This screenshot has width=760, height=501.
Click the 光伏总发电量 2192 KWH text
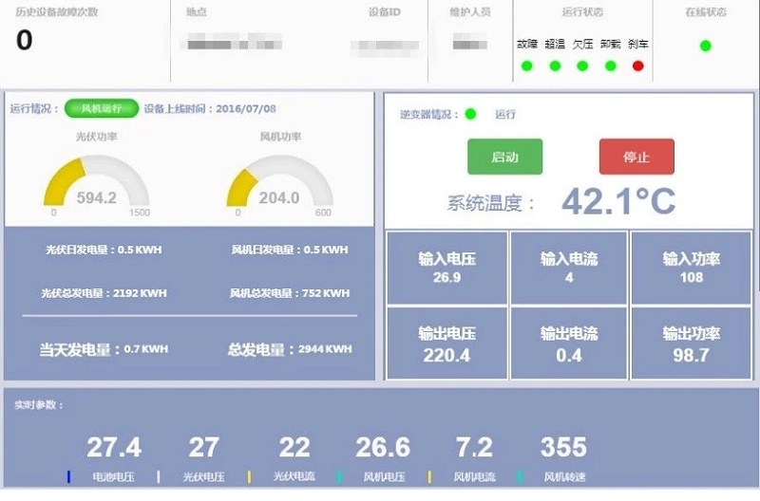104,293
